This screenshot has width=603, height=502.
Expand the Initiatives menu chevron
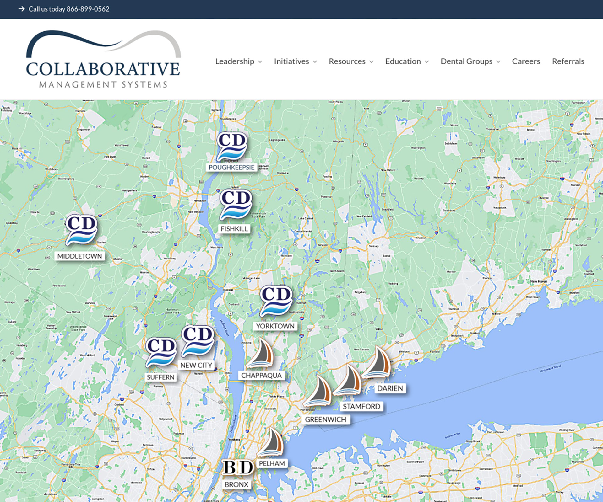(x=315, y=62)
